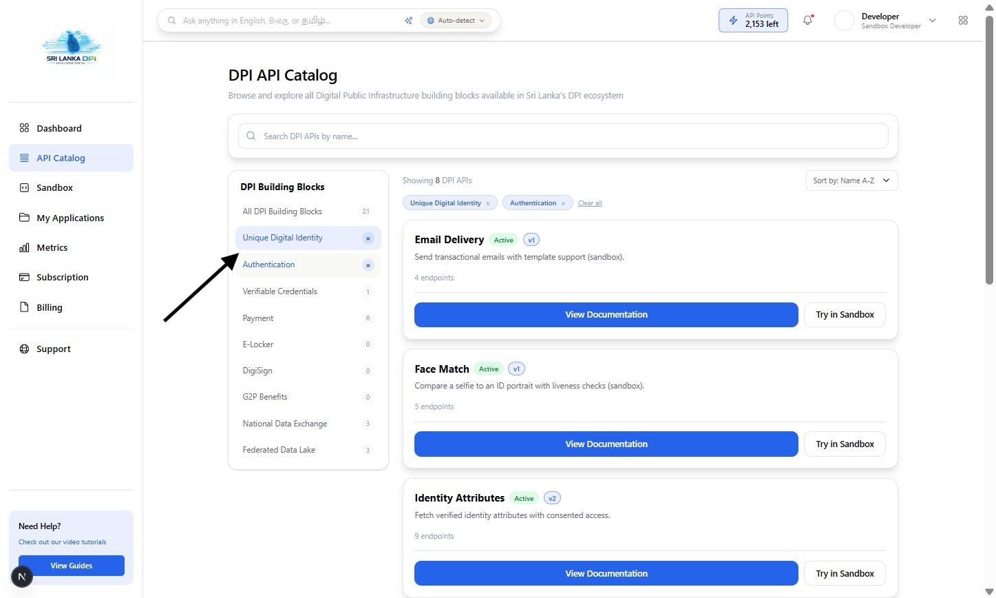Open My Applications in the sidebar
The width and height of the screenshot is (996, 598).
click(x=71, y=218)
